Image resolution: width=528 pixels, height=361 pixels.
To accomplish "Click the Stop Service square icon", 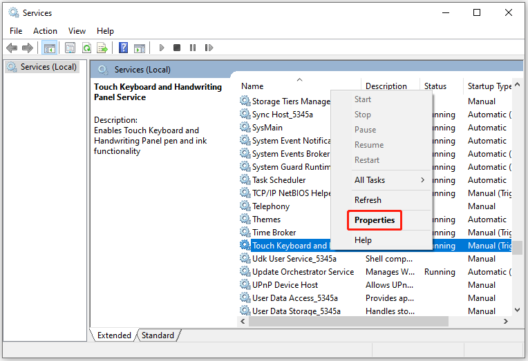I will pos(177,48).
